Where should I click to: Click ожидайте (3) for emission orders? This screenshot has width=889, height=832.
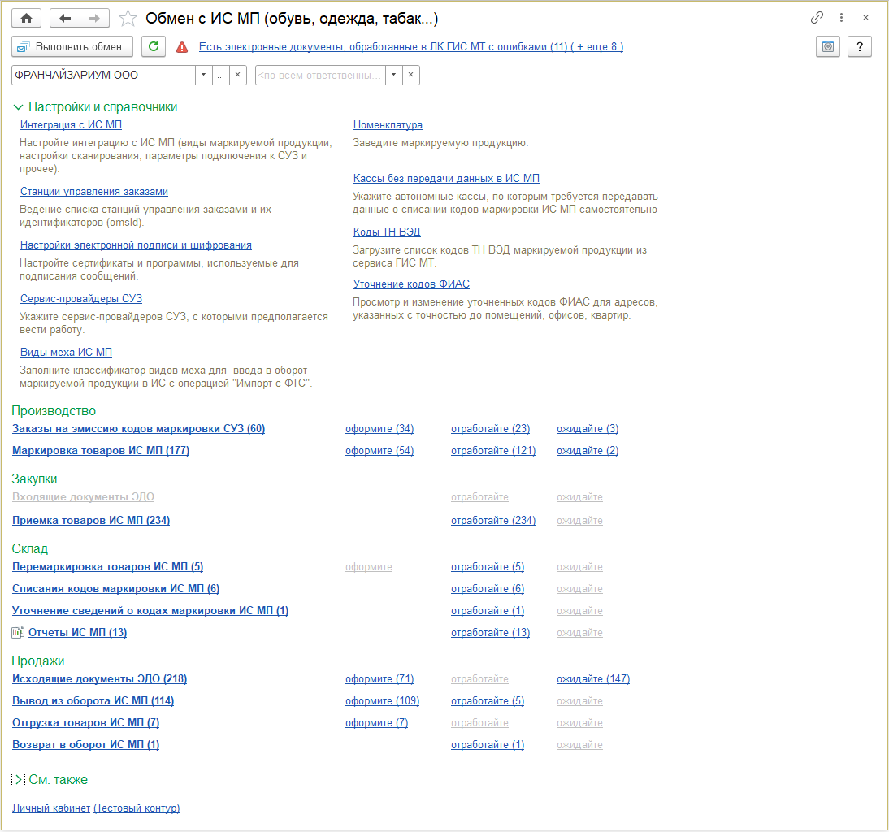click(x=588, y=429)
